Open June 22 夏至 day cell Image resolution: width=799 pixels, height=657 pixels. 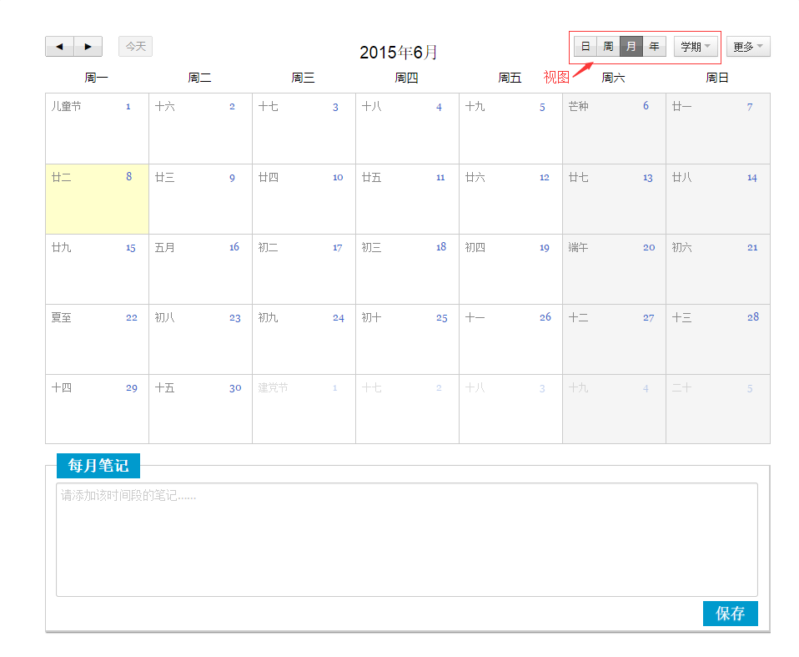tap(97, 340)
